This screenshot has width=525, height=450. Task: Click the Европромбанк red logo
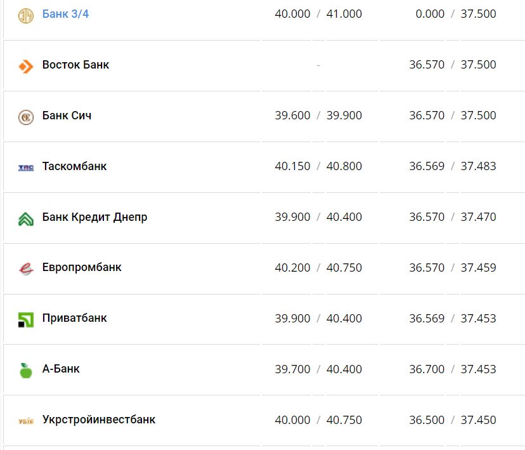pyautogui.click(x=25, y=268)
